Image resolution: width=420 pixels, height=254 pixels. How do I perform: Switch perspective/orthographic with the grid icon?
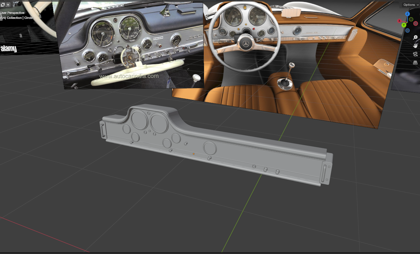[415, 63]
